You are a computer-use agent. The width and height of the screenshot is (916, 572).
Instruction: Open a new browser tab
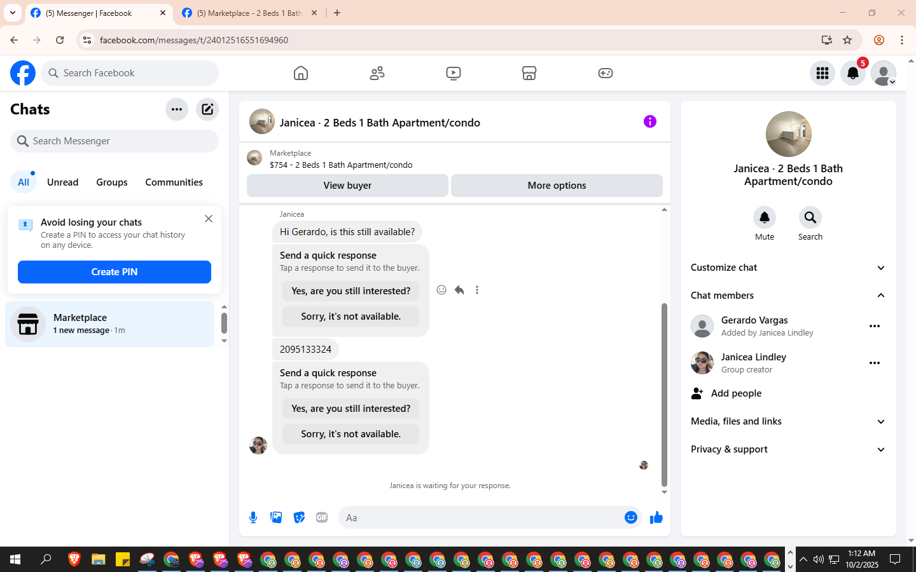pos(337,13)
